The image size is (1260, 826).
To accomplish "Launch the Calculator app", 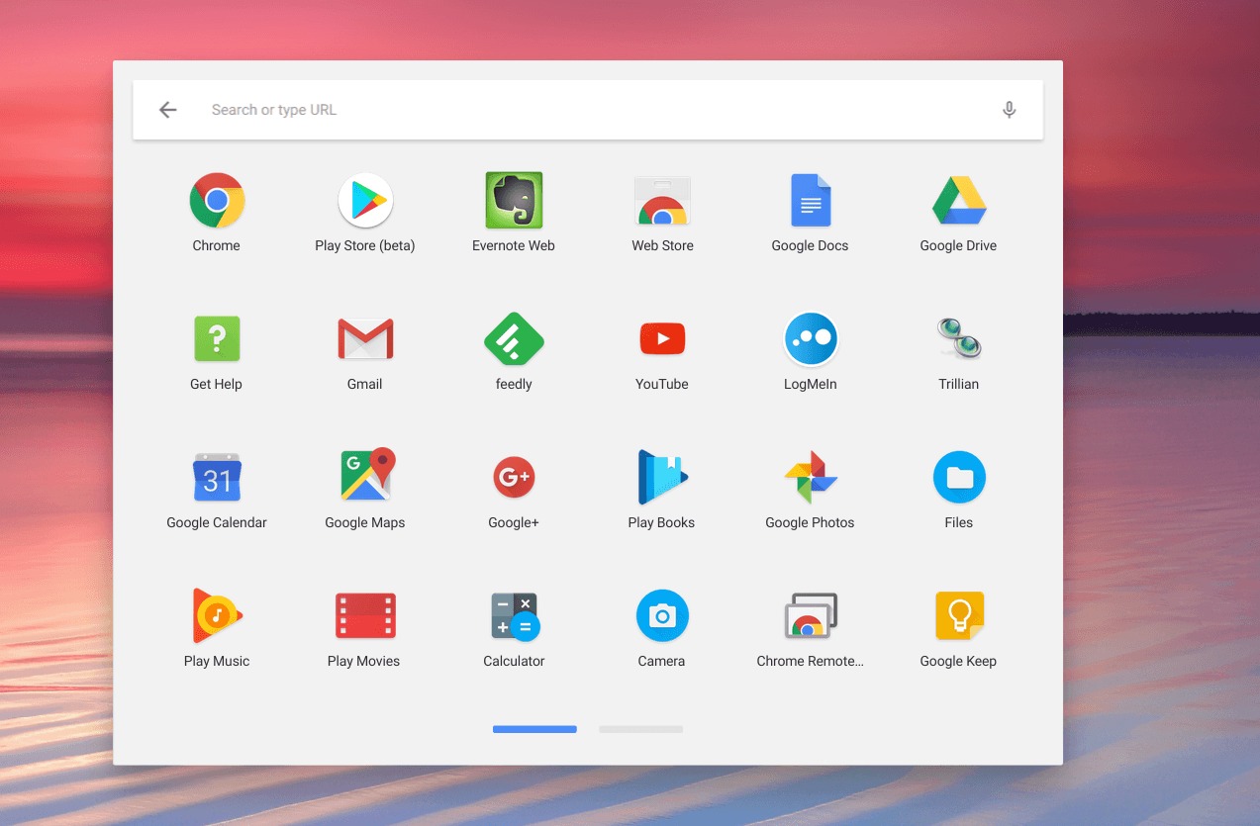I will click(514, 616).
